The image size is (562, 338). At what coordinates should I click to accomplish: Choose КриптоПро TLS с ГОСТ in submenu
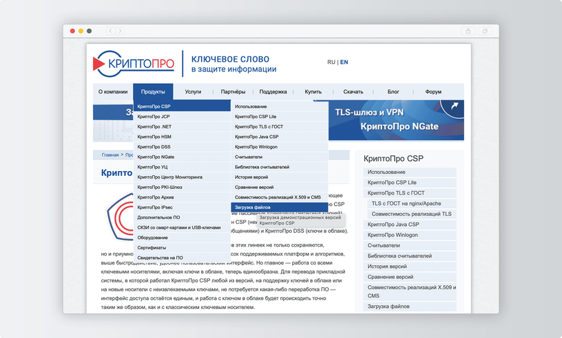coord(280,126)
